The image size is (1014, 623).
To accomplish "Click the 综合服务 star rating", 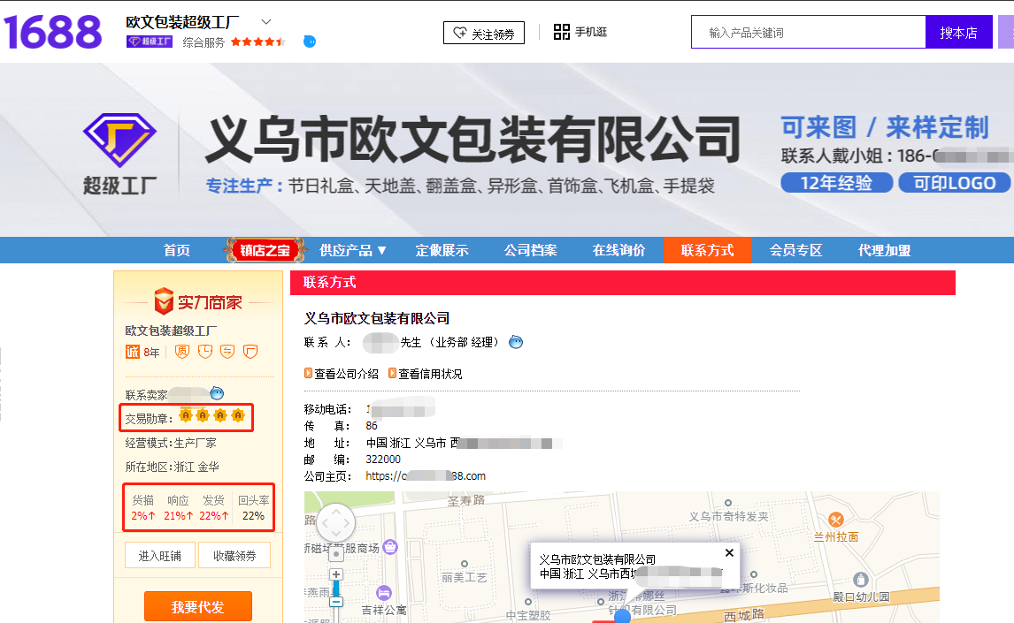I will click(258, 42).
